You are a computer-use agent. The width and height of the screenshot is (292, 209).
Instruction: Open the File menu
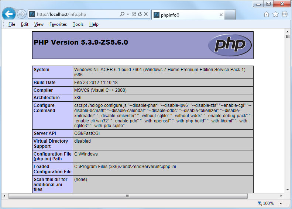[12, 24]
